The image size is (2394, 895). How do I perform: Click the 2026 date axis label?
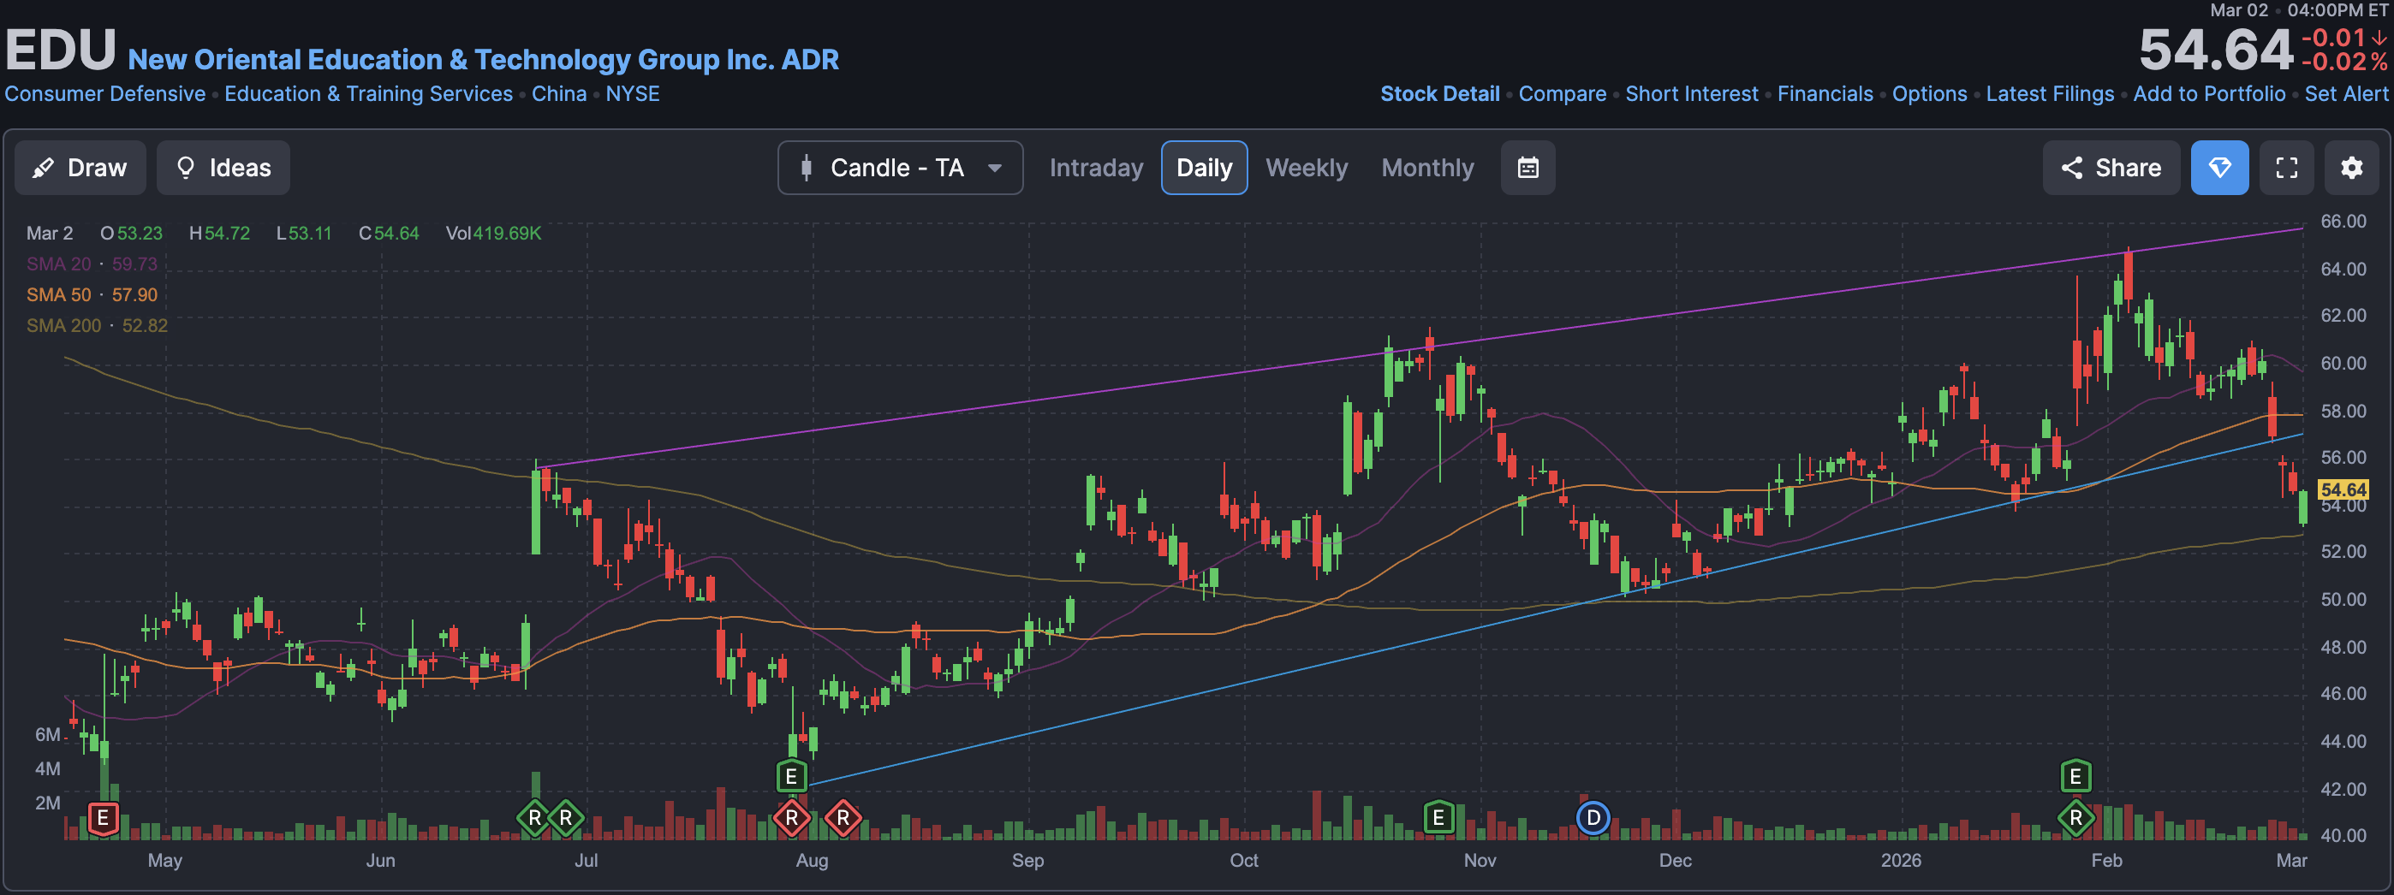pos(1901,860)
